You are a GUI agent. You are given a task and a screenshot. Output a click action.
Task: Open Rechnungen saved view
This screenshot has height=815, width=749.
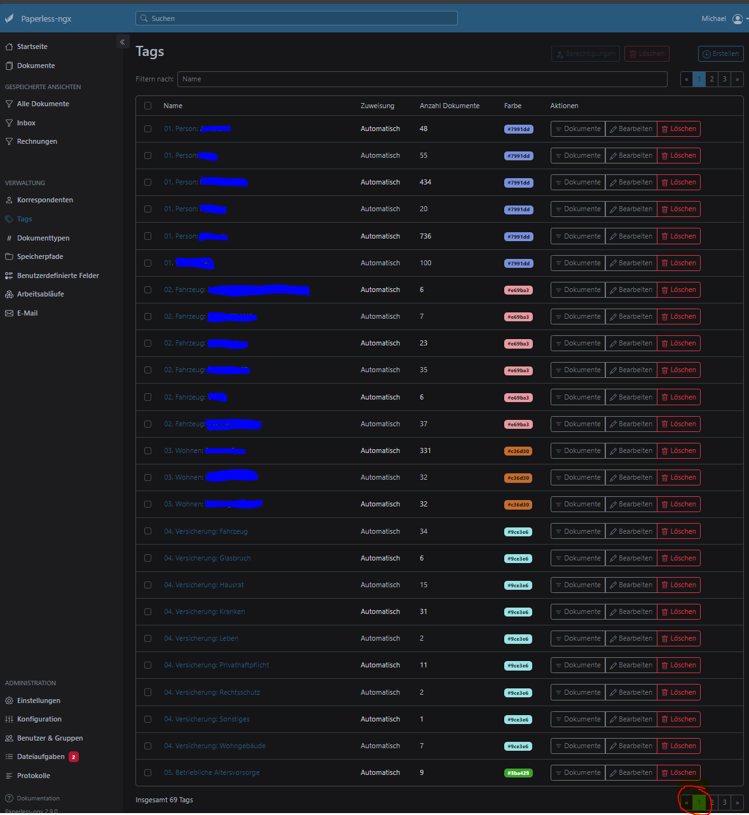click(x=37, y=141)
